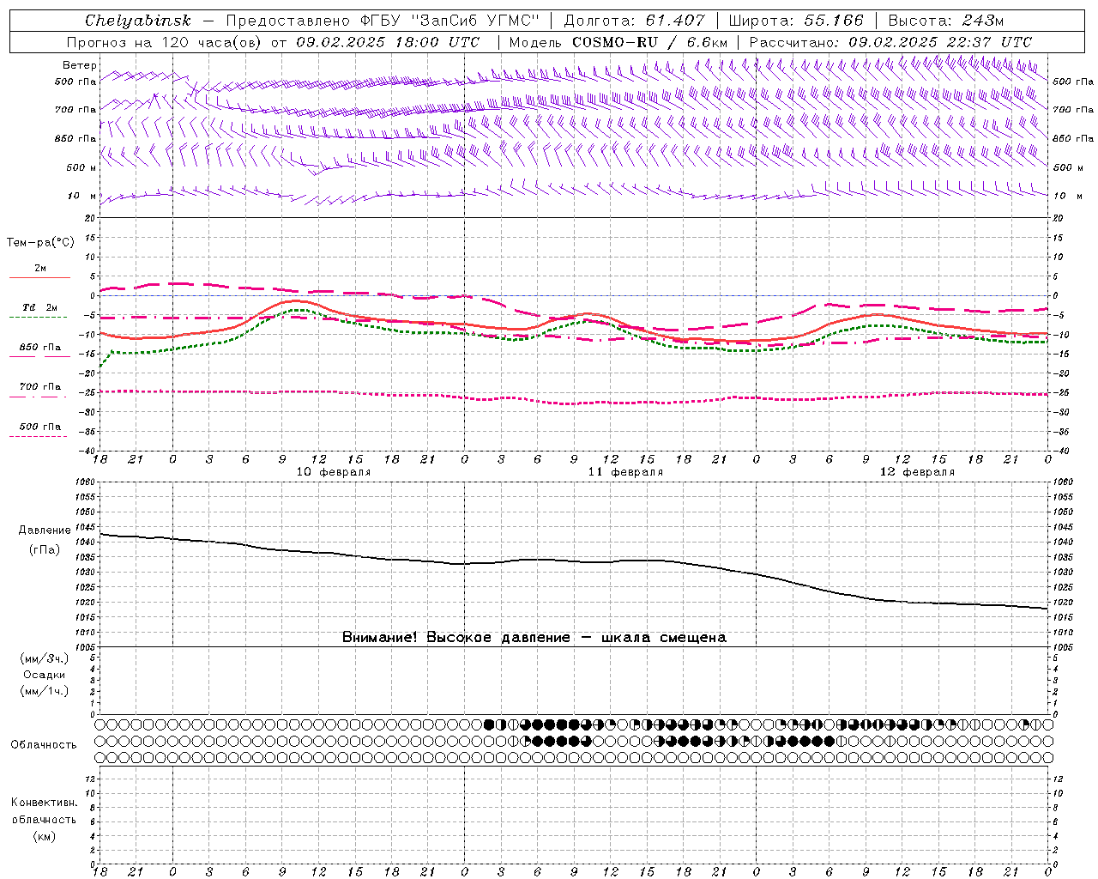Image resolution: width=1098 pixels, height=879 pixels.
Task: Click the 11 февраля date label
Action: point(625,472)
